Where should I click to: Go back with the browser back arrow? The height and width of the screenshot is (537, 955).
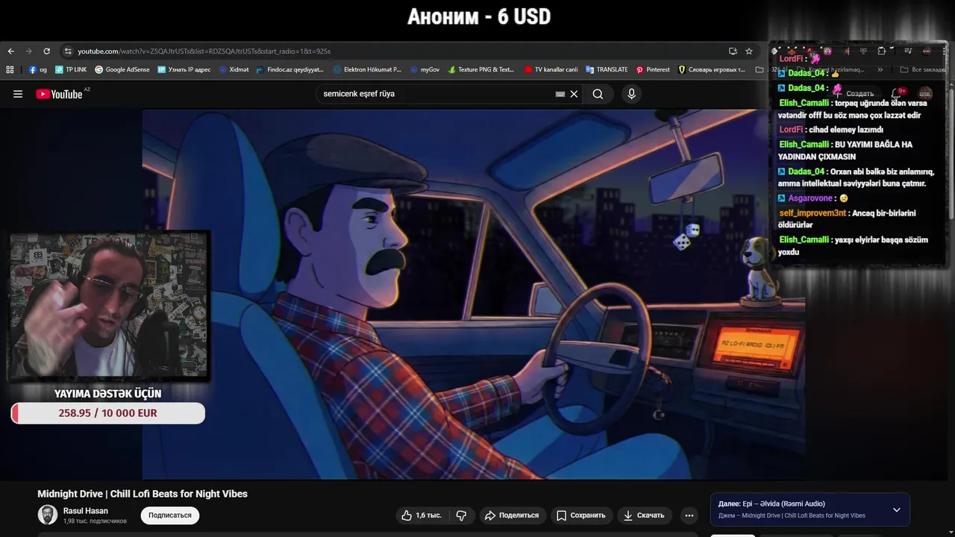point(10,51)
